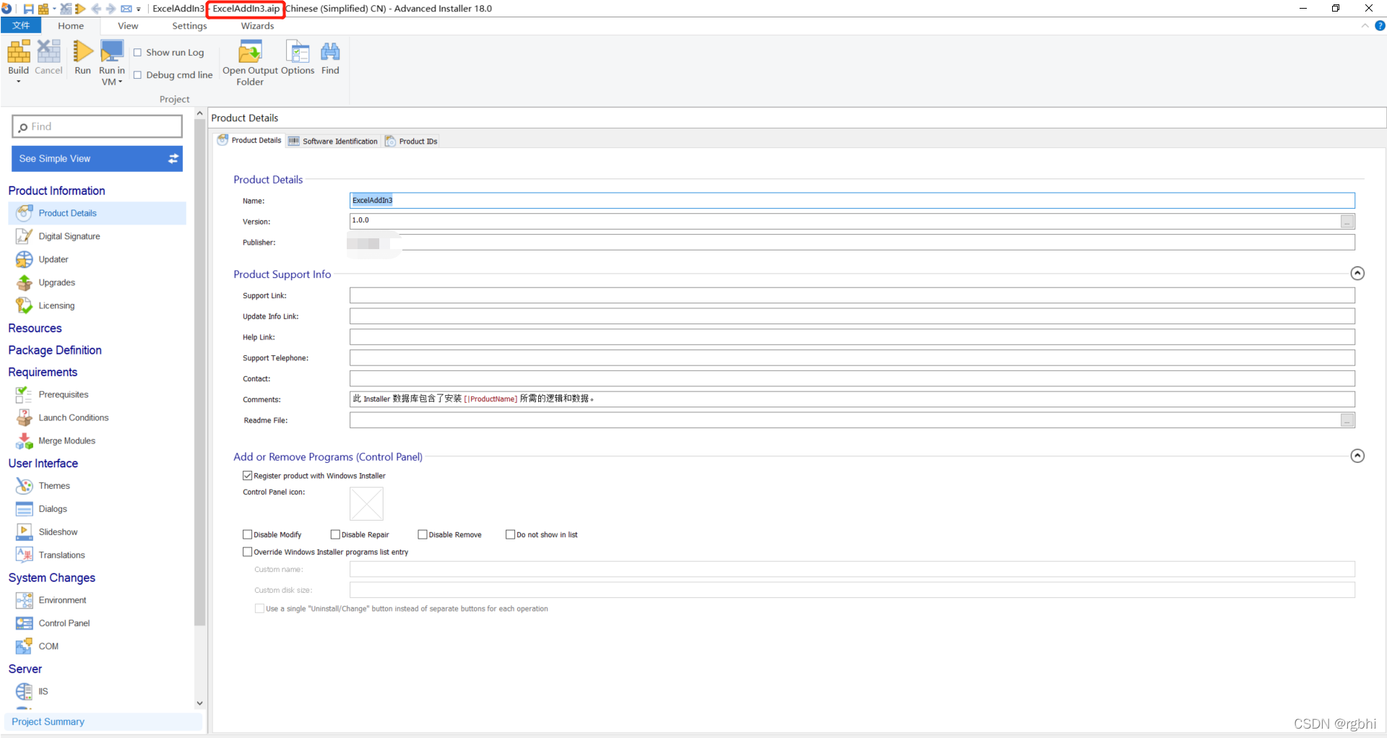Enable Debug cmd line checkbox
Image resolution: width=1387 pixels, height=738 pixels.
pos(137,75)
